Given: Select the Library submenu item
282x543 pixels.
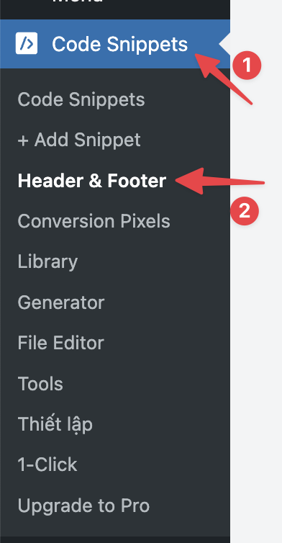Looking at the screenshot, I should (47, 262).
